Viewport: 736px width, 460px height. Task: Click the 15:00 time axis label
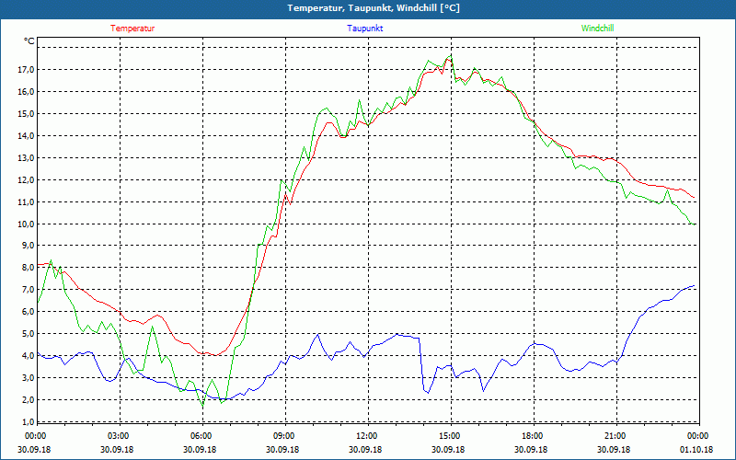point(450,436)
